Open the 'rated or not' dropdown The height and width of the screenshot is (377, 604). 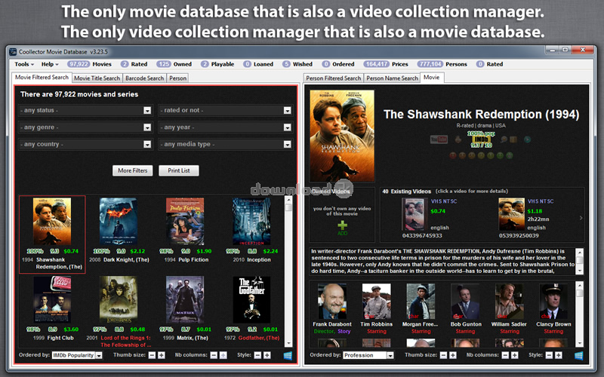[226, 110]
